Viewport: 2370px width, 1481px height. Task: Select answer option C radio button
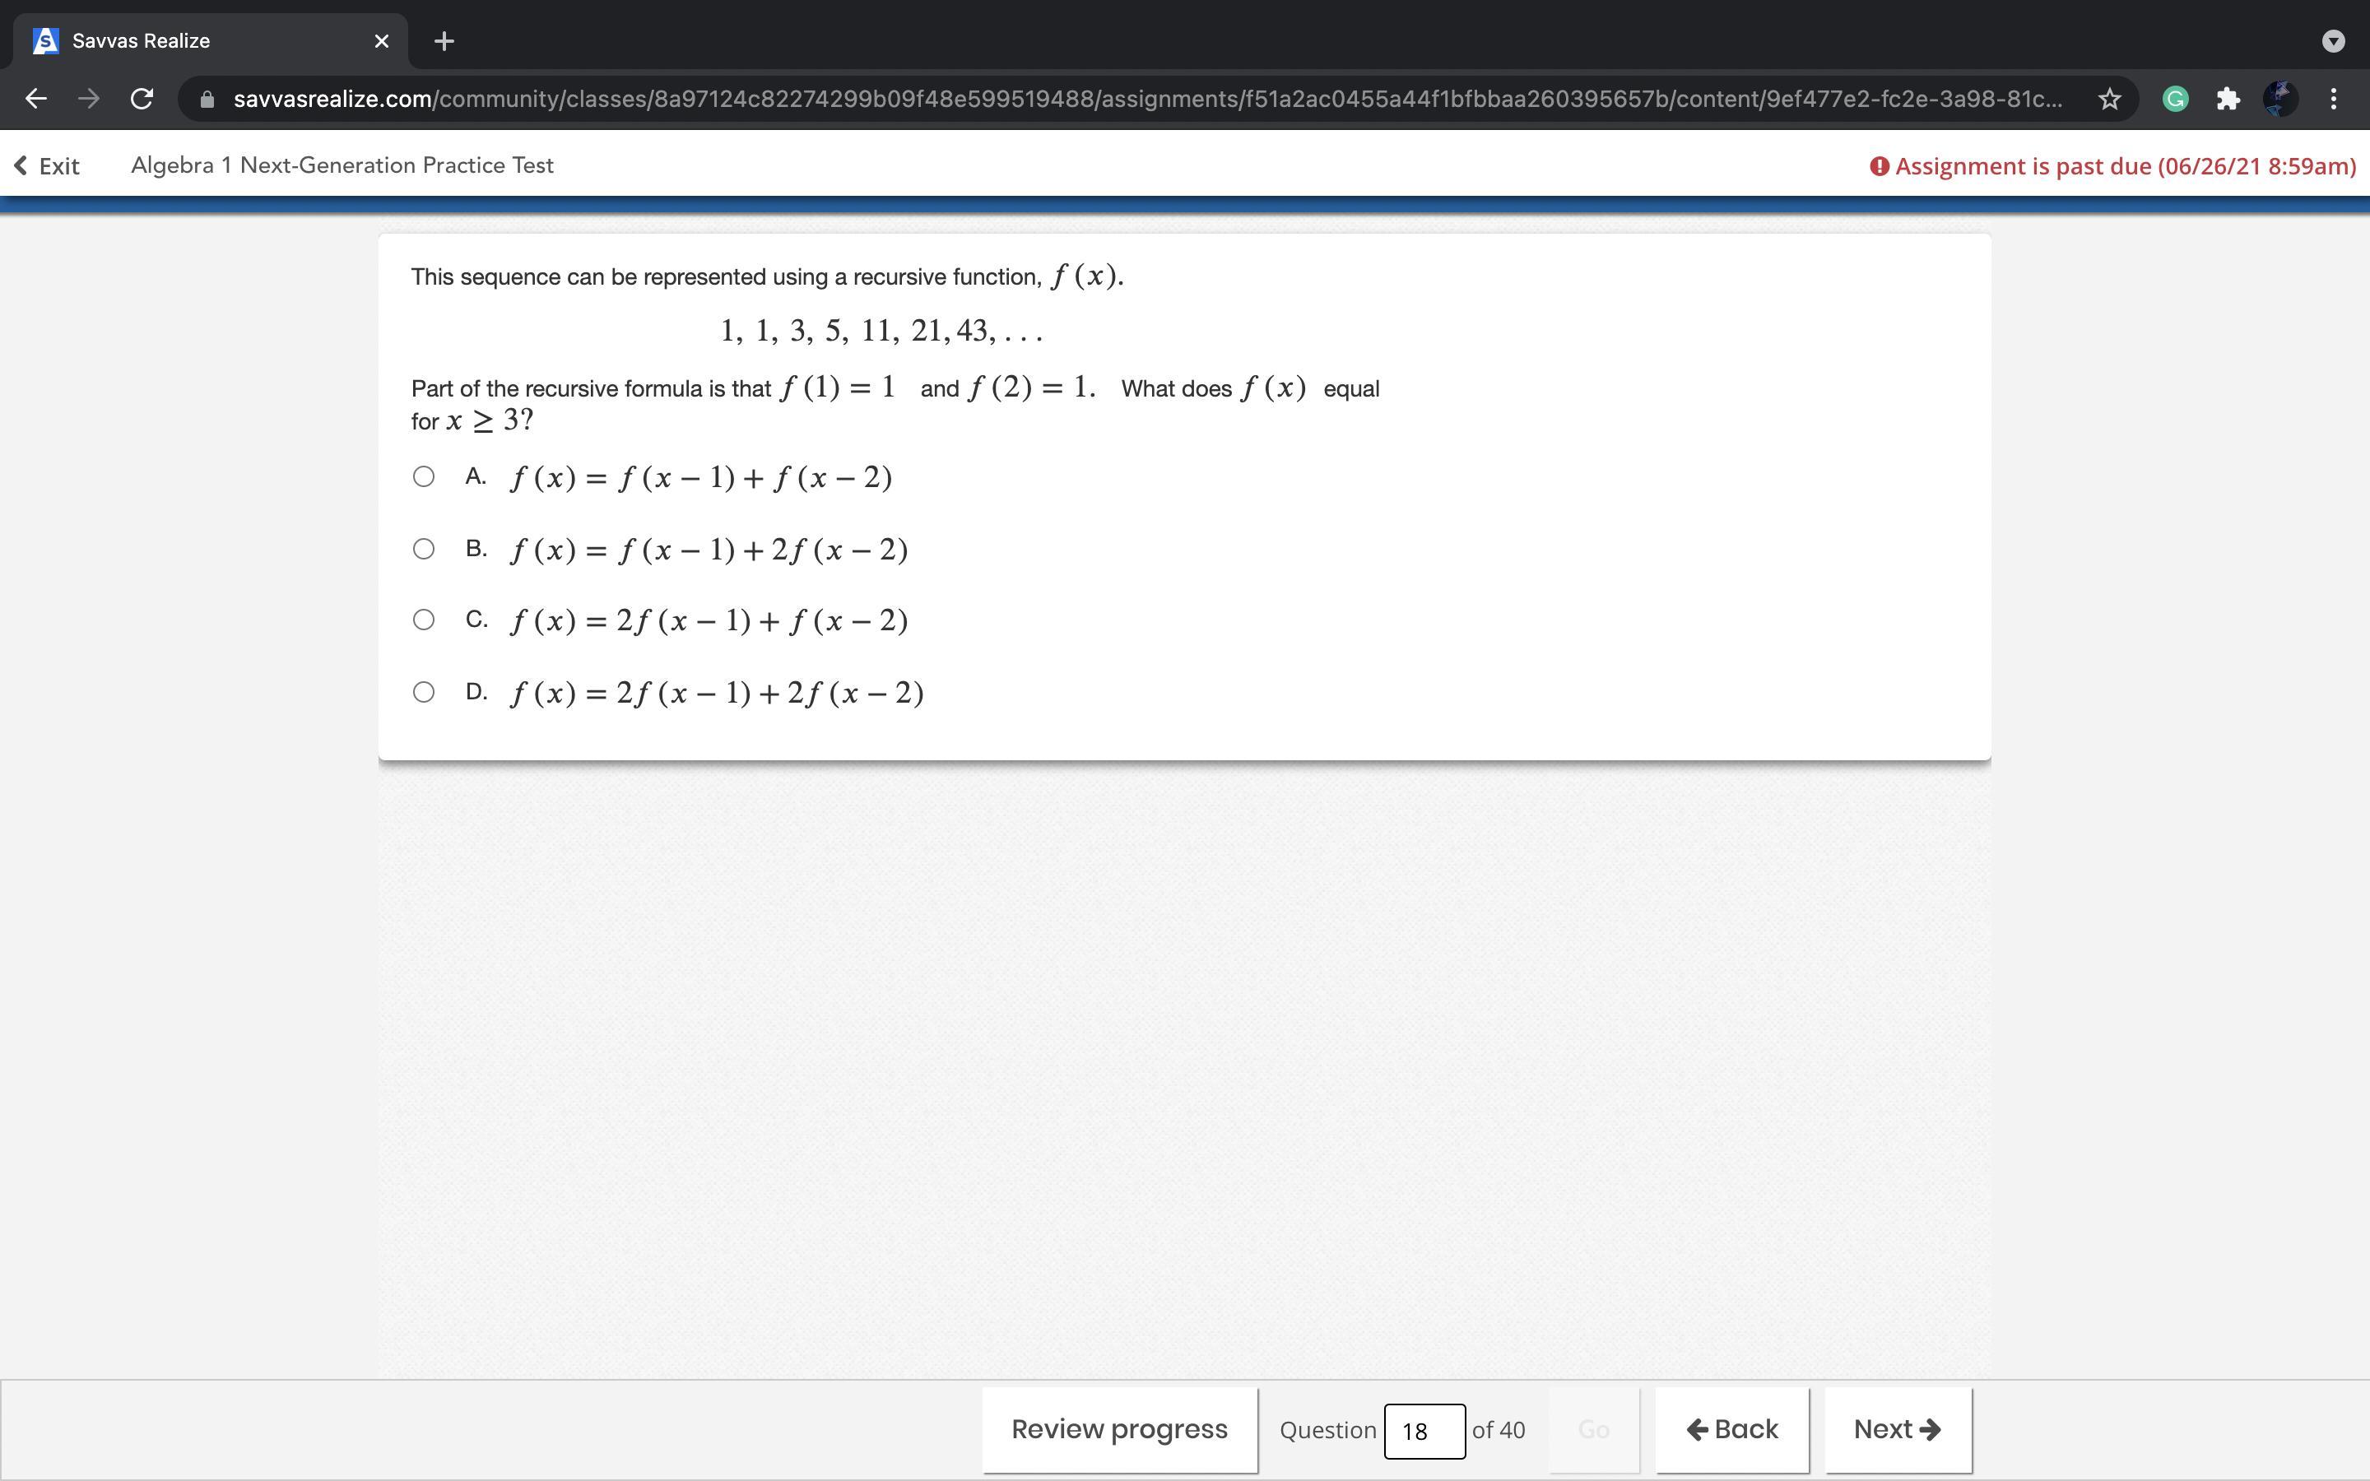[423, 620]
